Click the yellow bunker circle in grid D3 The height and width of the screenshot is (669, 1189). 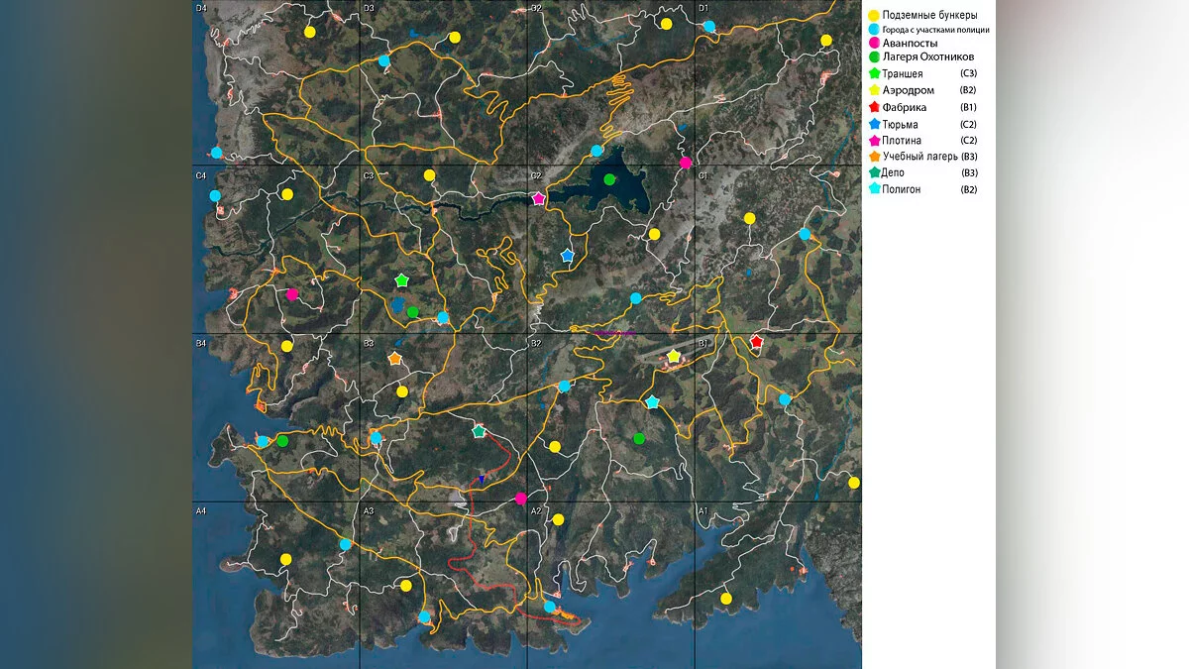(455, 37)
